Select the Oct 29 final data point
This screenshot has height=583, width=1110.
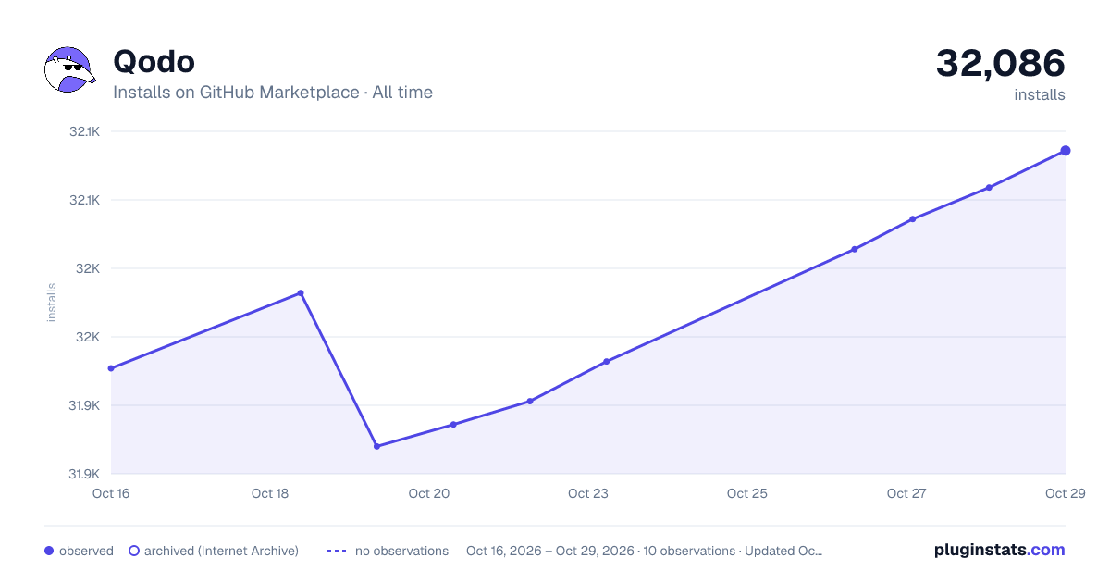1066,151
